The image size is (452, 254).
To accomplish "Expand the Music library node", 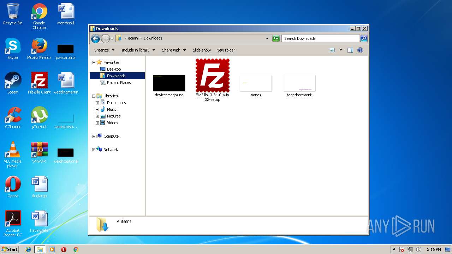I will [x=97, y=109].
